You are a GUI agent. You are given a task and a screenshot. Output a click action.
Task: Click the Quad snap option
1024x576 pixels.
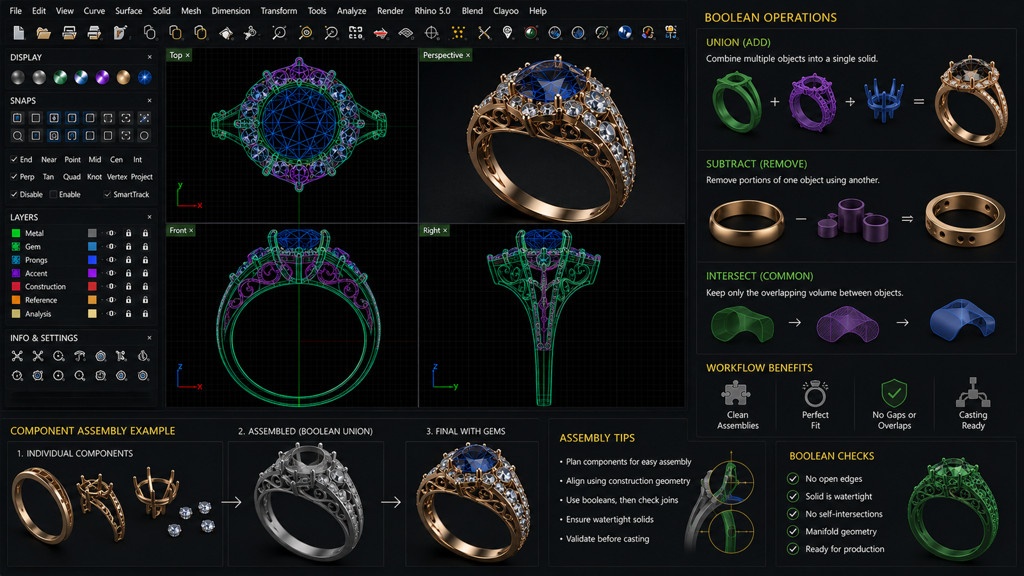coord(72,177)
